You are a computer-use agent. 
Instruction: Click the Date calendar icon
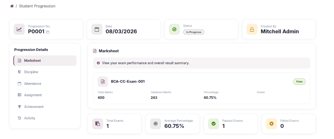point(97,29)
